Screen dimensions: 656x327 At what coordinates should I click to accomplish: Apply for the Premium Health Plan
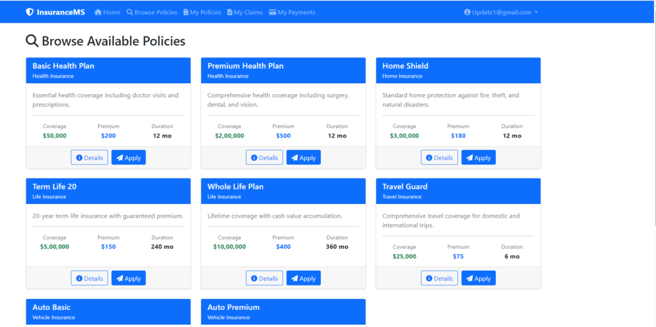tap(304, 157)
